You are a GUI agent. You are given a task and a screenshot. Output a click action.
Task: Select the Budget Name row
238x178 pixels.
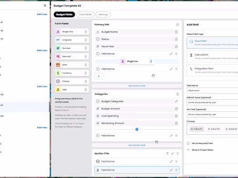click(137, 32)
